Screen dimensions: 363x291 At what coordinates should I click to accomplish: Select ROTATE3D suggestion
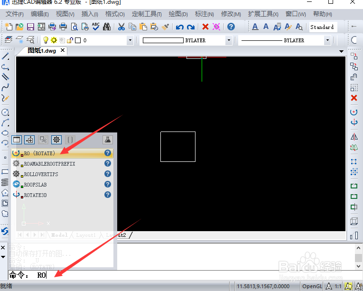coord(62,195)
